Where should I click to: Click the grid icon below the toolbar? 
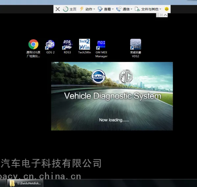[x=158, y=15]
